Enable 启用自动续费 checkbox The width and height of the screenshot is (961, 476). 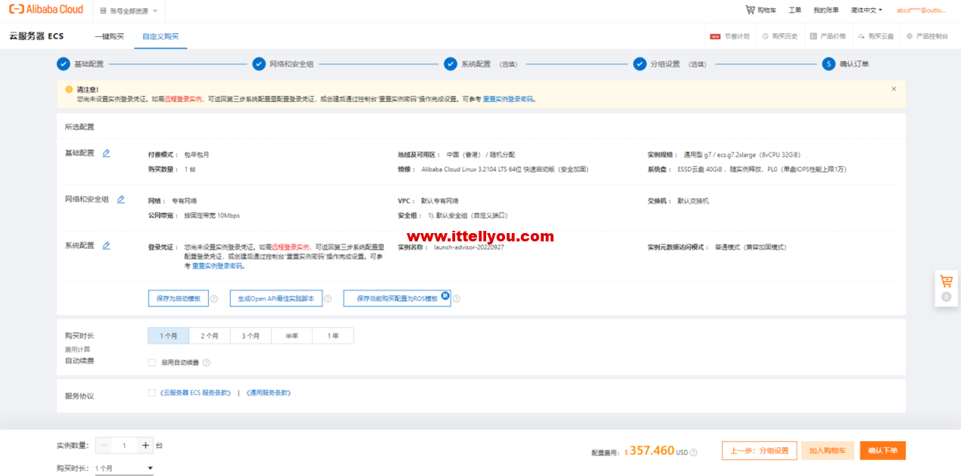[152, 363]
